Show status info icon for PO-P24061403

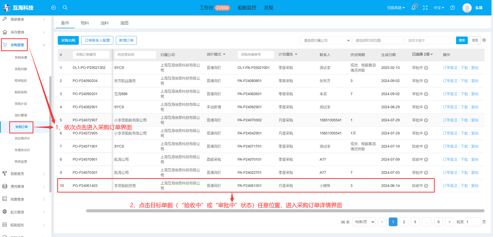tap(426, 186)
